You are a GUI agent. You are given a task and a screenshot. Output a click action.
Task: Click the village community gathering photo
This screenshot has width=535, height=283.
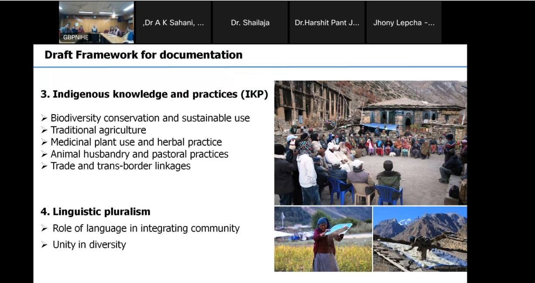click(x=370, y=143)
